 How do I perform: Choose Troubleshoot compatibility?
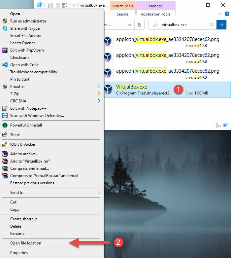[x=51, y=72]
